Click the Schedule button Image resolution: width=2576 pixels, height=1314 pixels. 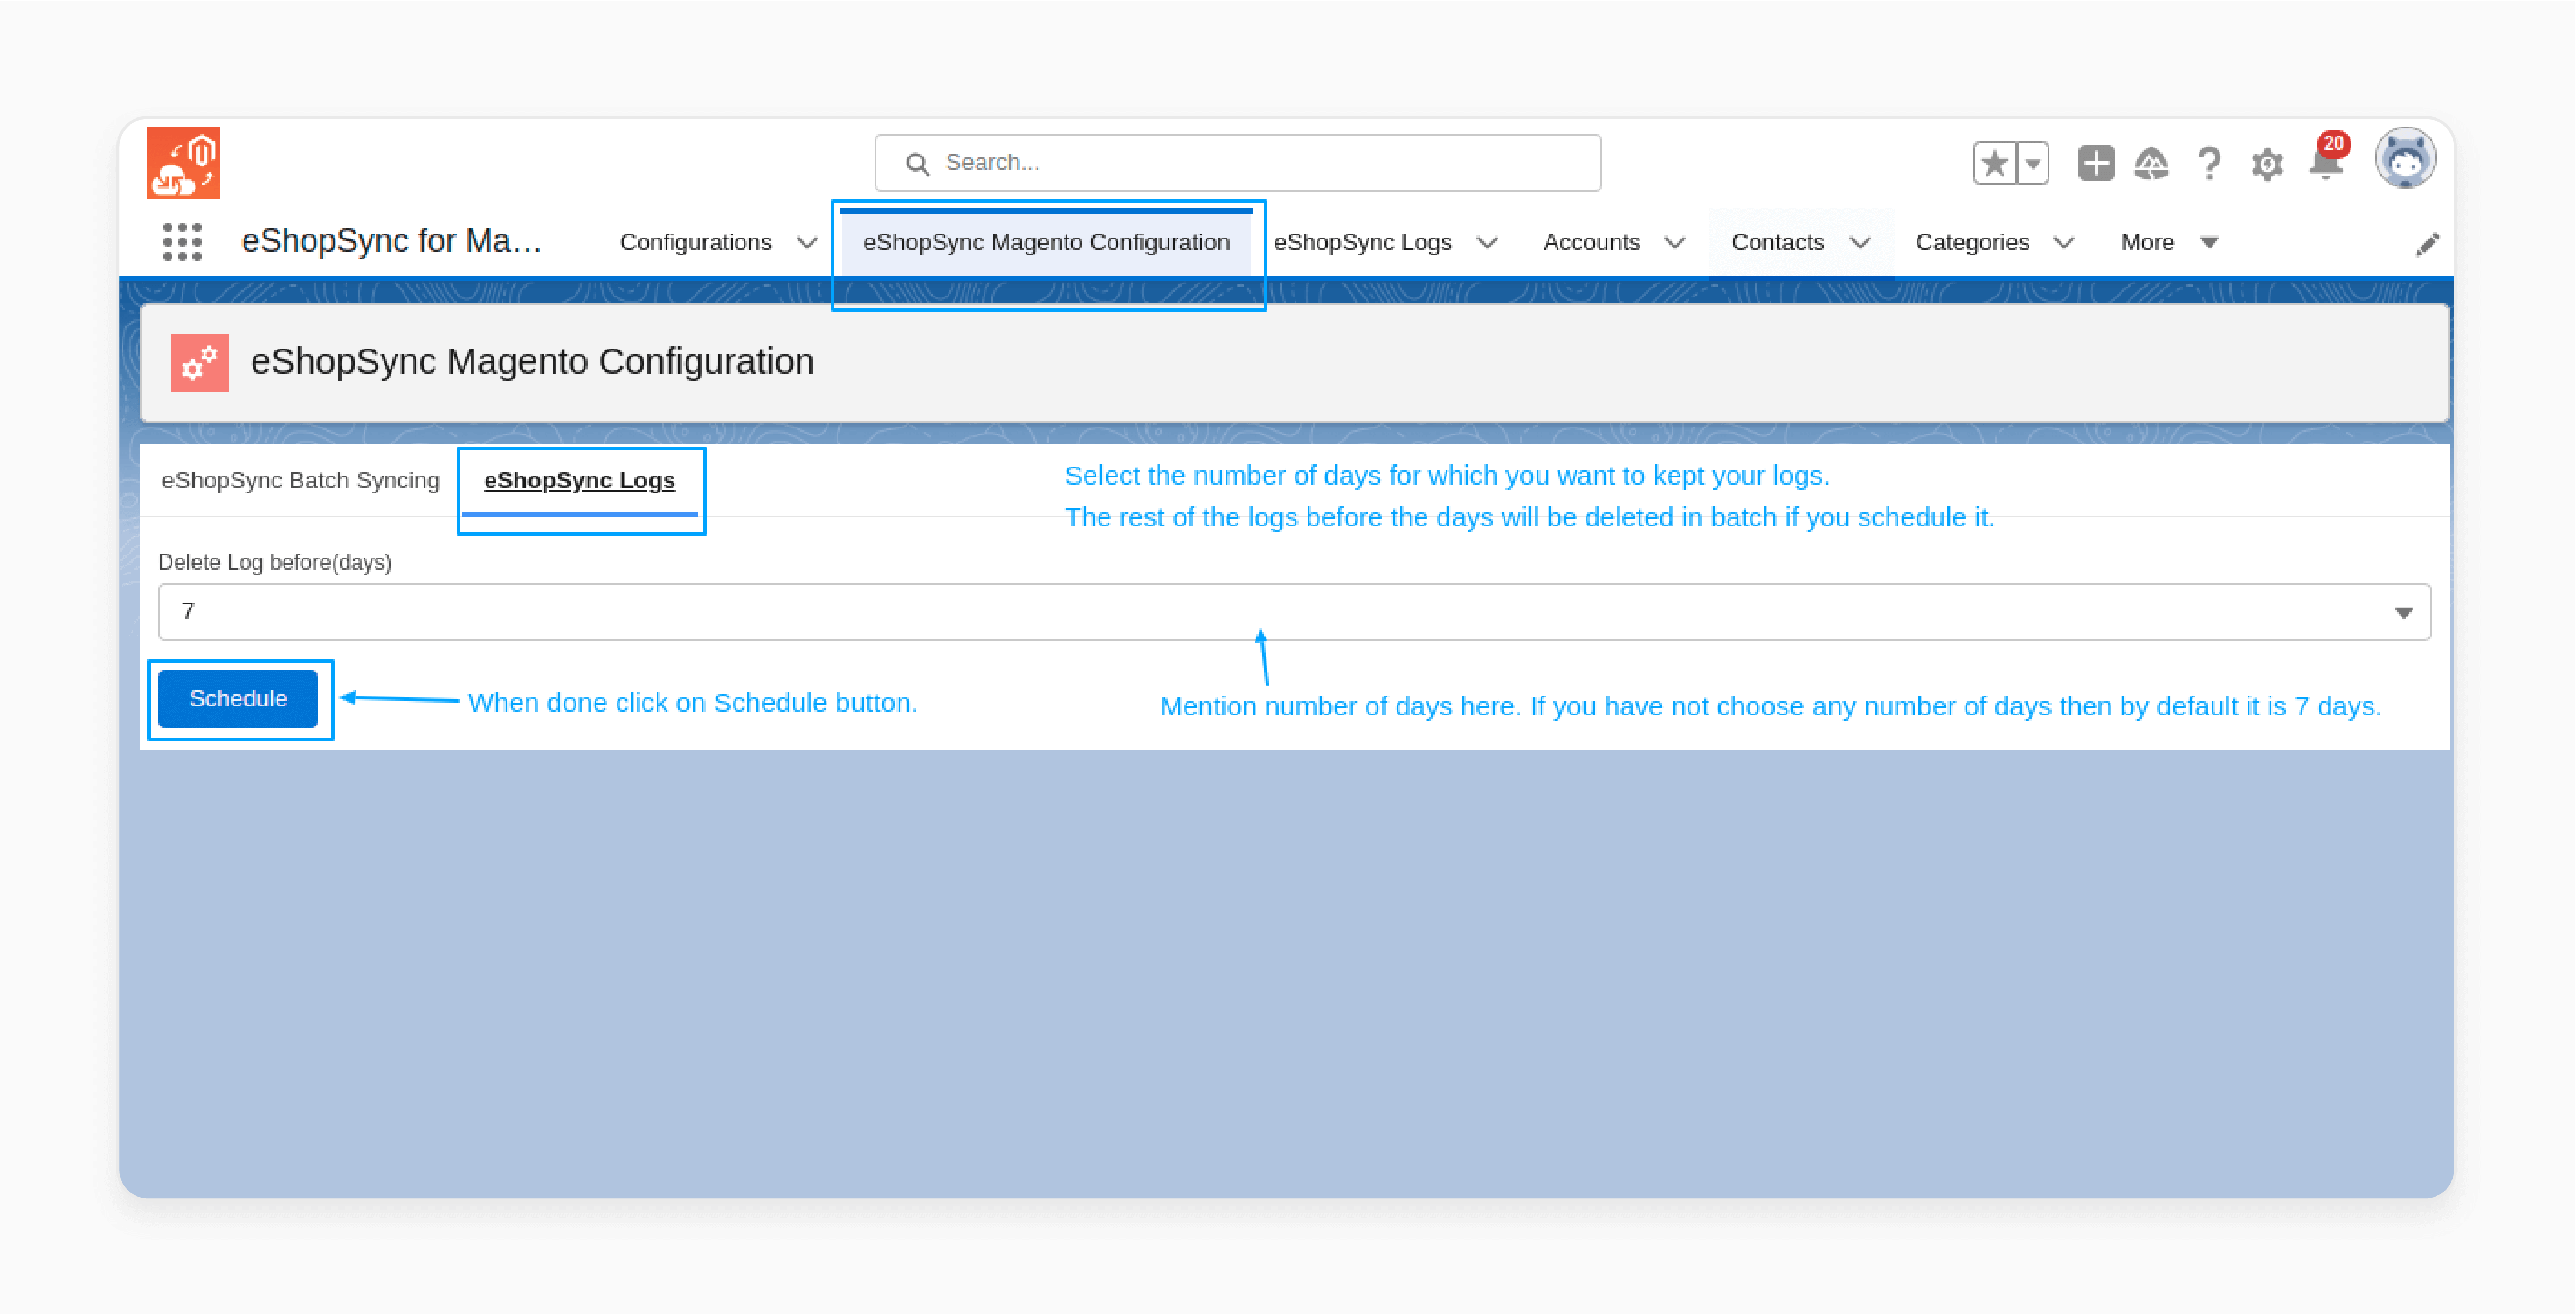point(238,698)
